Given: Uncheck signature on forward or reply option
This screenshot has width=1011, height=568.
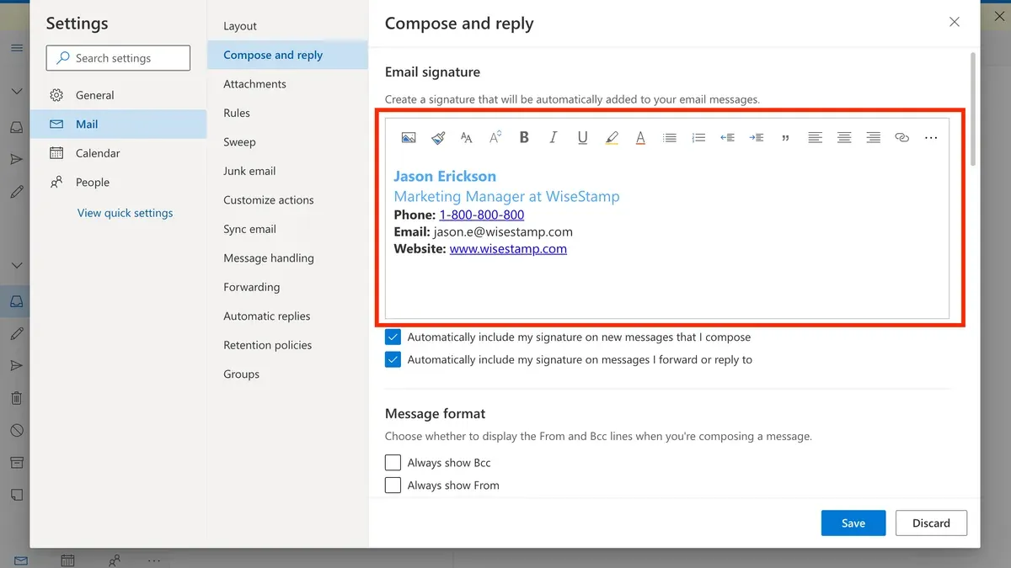Looking at the screenshot, I should point(393,359).
